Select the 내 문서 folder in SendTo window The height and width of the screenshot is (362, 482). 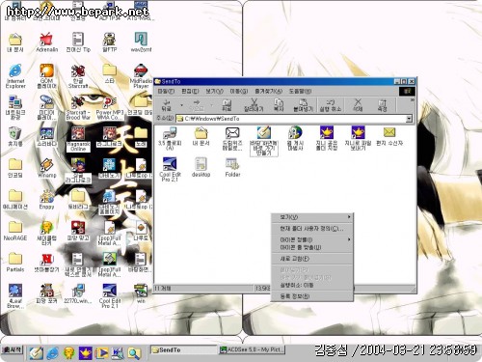(x=201, y=137)
